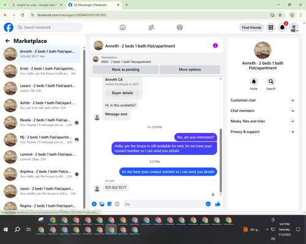This screenshot has height=244, width=306.
Task: Click the Search magnifier in chat panel
Action: [x=271, y=82]
